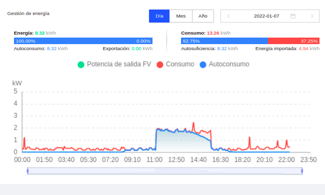Switch to the Año tab
This screenshot has height=195, width=325.
coord(202,16)
